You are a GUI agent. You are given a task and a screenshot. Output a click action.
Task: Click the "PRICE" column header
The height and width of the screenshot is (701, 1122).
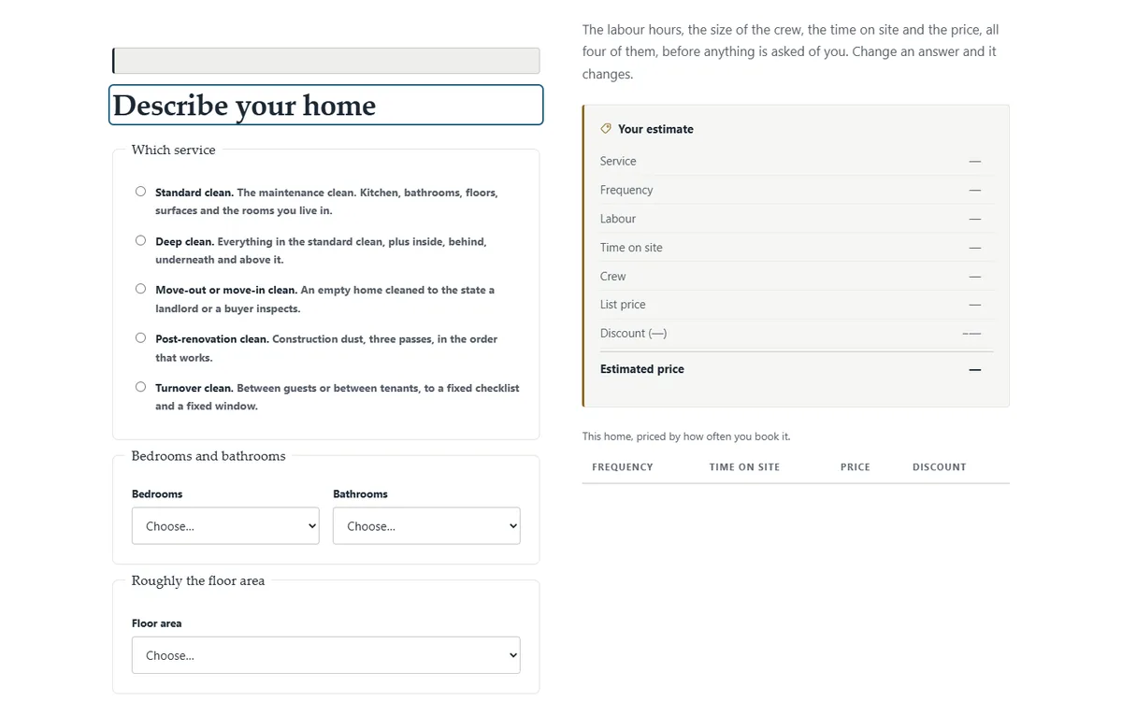pos(856,467)
